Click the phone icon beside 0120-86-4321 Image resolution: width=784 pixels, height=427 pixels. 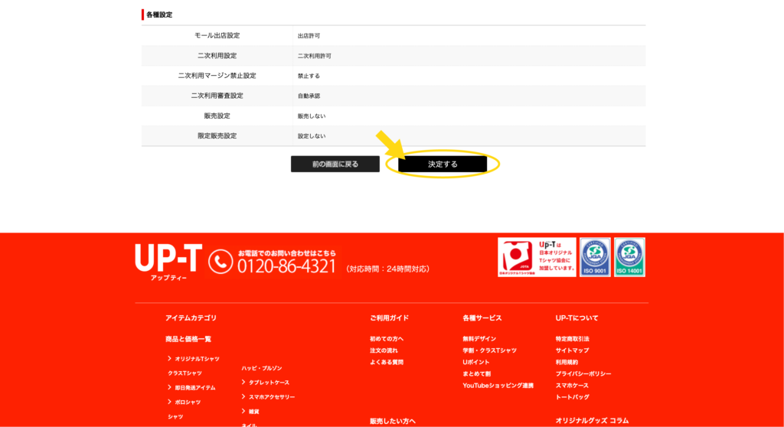tap(220, 262)
